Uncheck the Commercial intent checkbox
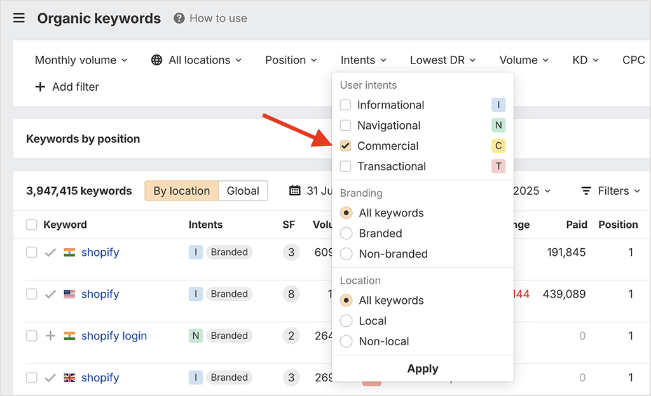Image resolution: width=651 pixels, height=396 pixels. 345,146
